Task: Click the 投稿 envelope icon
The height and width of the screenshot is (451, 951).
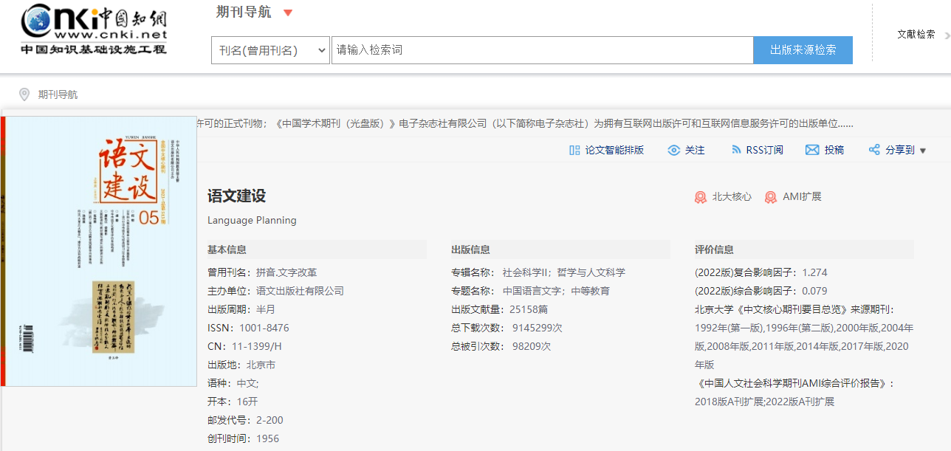Action: (x=812, y=150)
